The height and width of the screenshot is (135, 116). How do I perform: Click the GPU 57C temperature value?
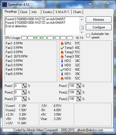(78, 43)
